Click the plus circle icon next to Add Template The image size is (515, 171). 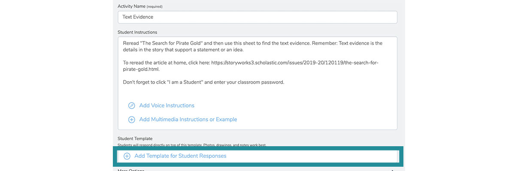tap(127, 156)
